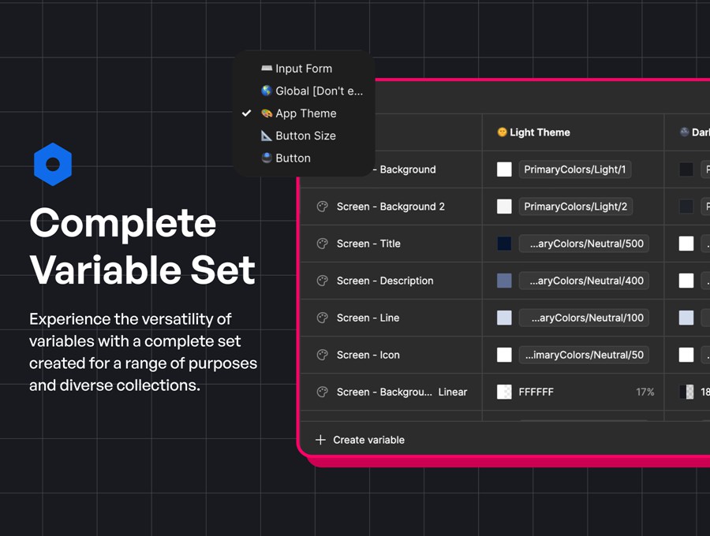Click palette icon next to Screen - Line
The height and width of the screenshot is (536, 710).
pos(322,318)
